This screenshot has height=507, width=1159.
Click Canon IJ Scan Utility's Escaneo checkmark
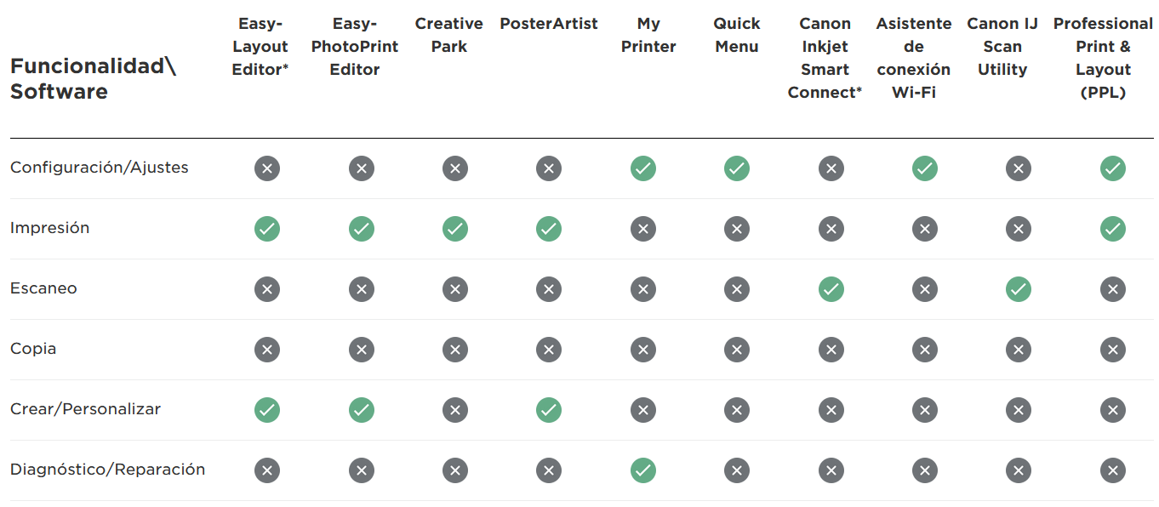[1019, 289]
